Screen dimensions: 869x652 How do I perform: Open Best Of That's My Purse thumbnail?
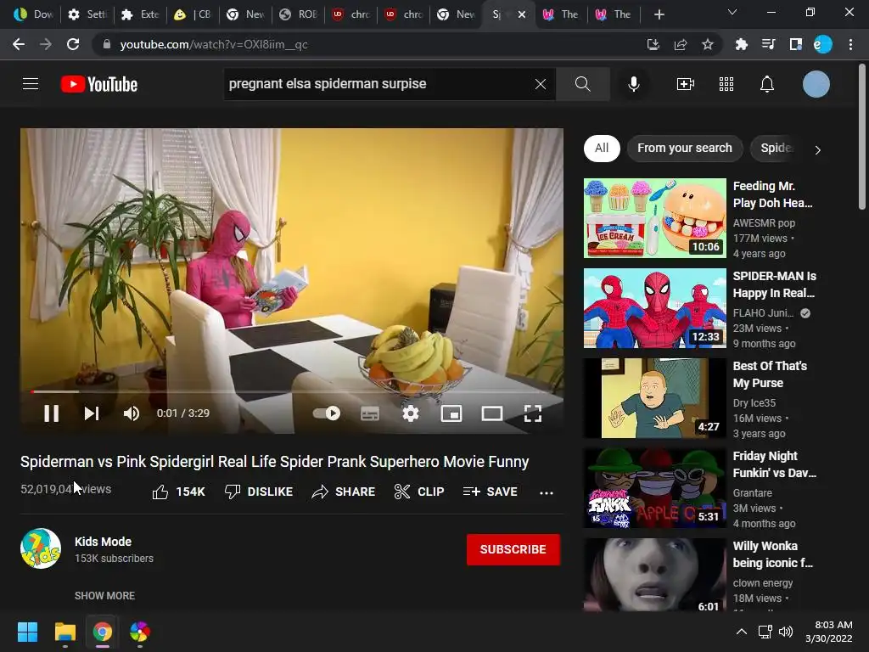[654, 398]
